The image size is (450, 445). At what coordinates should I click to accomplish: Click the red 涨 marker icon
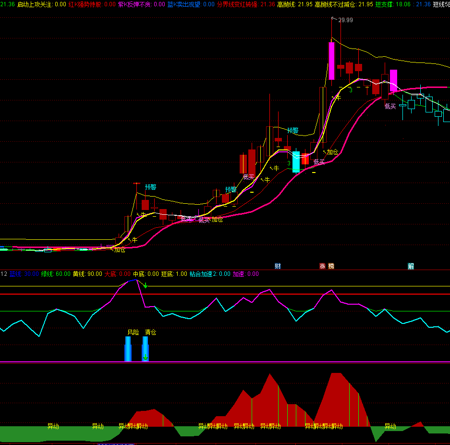click(323, 266)
